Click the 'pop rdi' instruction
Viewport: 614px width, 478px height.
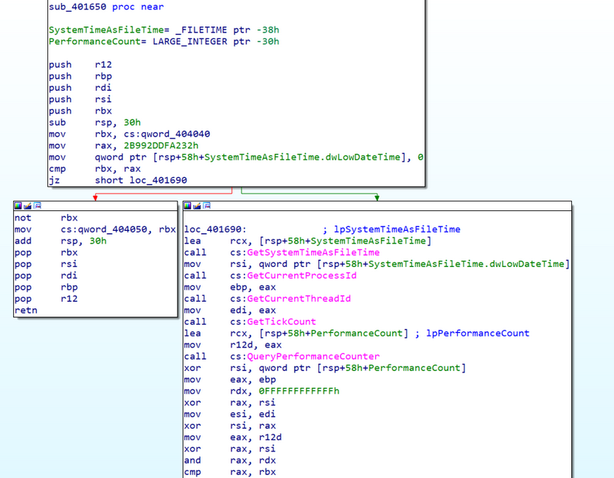[46, 275]
